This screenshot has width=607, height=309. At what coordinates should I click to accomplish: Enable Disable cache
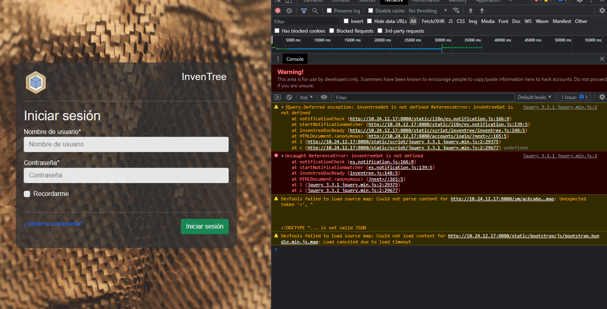click(370, 10)
